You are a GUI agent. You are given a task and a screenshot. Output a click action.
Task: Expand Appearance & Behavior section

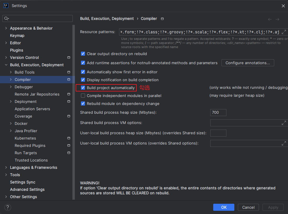(6, 28)
